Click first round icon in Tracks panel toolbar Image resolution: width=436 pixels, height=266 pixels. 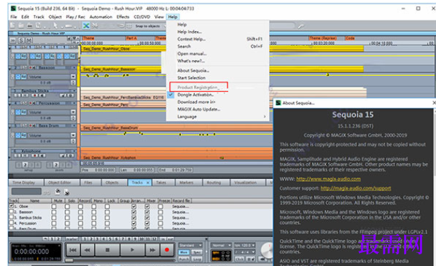(58, 191)
